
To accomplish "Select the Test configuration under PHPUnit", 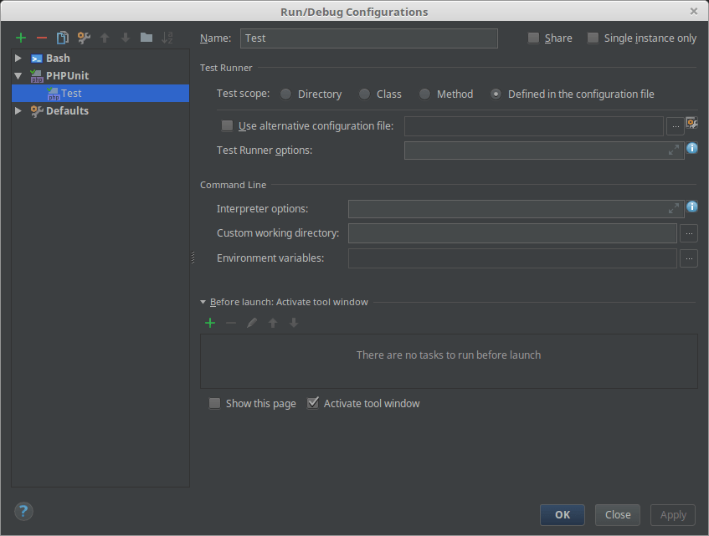I will point(70,93).
